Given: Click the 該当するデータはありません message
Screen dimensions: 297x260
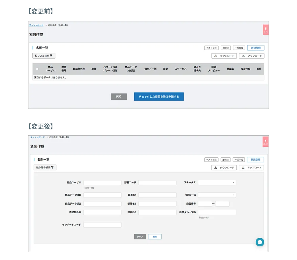Looking at the screenshot, I should coord(50,78).
